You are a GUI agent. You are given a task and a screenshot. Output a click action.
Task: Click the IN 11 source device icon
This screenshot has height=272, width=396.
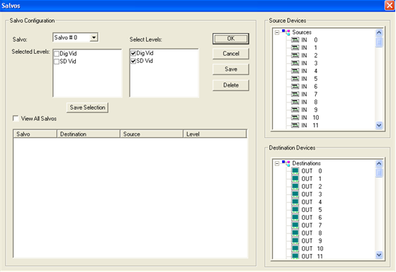pyautogui.click(x=295, y=125)
